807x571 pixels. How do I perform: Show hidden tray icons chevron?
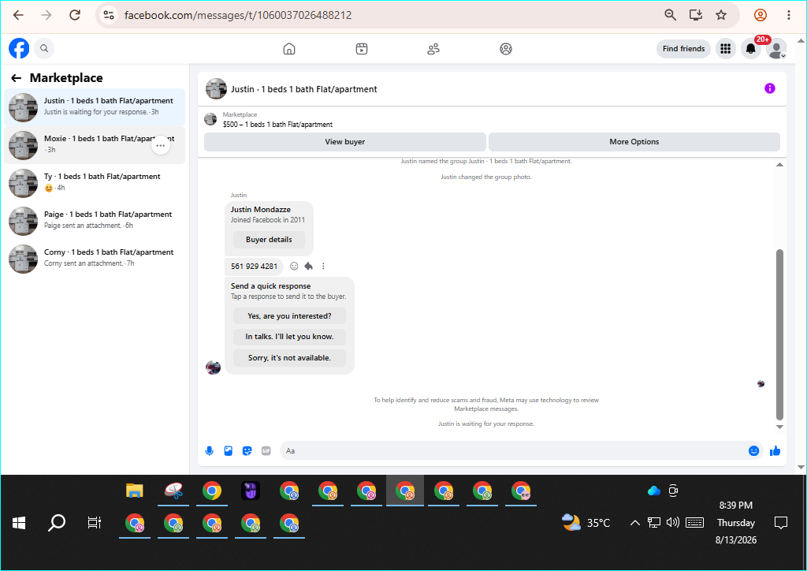coord(634,523)
